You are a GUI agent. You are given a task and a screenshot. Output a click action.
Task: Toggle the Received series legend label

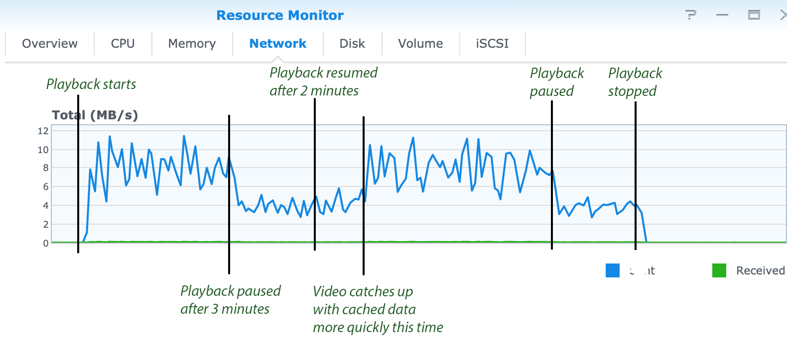760,270
